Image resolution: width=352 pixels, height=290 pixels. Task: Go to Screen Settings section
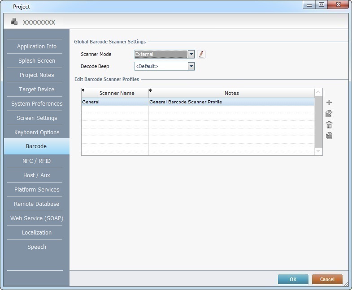pos(37,118)
